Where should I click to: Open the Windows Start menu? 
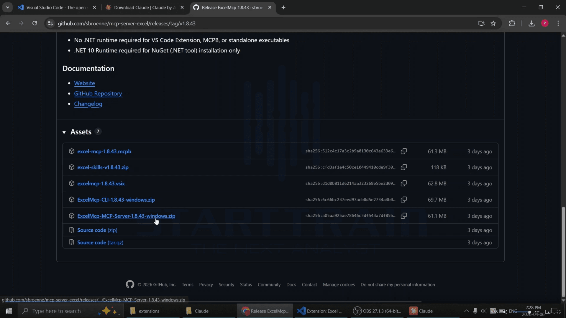(x=9, y=311)
